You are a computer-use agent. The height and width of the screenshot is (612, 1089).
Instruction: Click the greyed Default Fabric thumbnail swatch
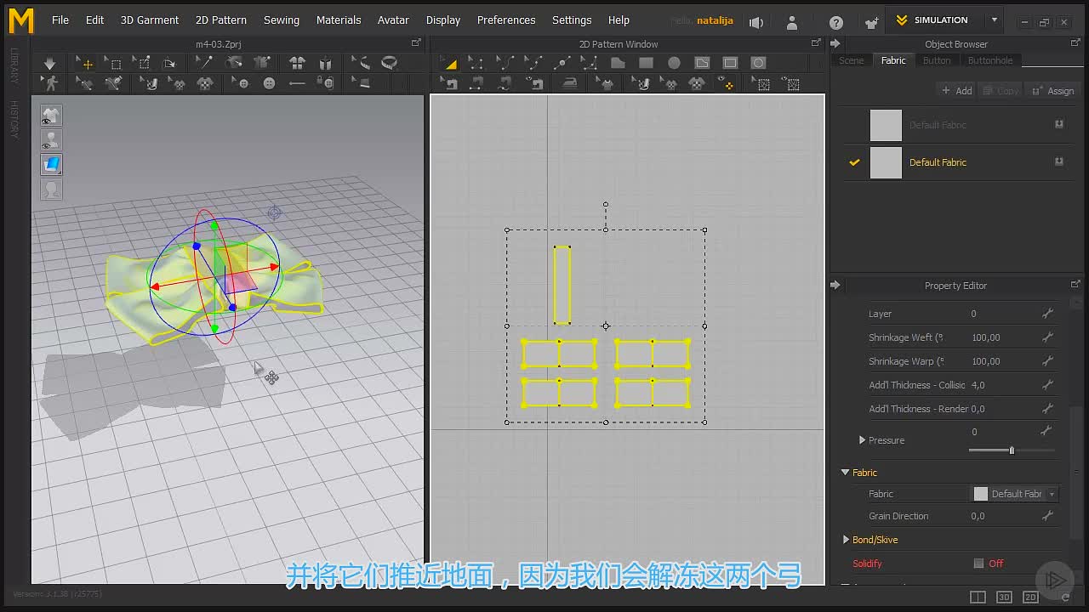click(886, 125)
